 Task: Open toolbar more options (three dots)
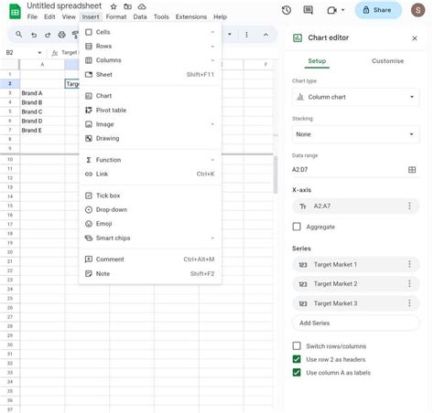[246, 35]
